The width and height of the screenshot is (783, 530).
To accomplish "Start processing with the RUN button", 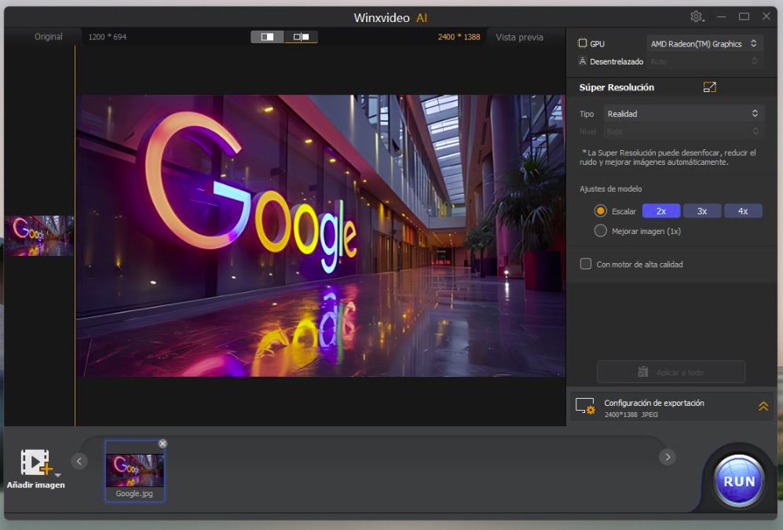I will (739, 481).
